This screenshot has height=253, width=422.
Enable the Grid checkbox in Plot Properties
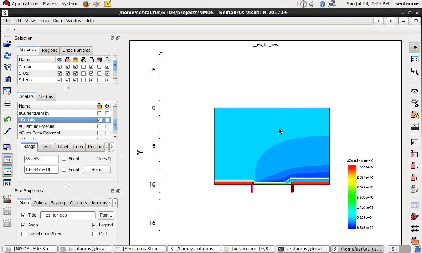click(x=95, y=234)
